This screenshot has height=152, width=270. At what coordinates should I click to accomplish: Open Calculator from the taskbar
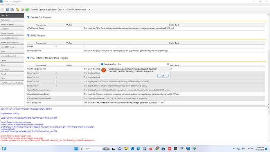coord(145,148)
